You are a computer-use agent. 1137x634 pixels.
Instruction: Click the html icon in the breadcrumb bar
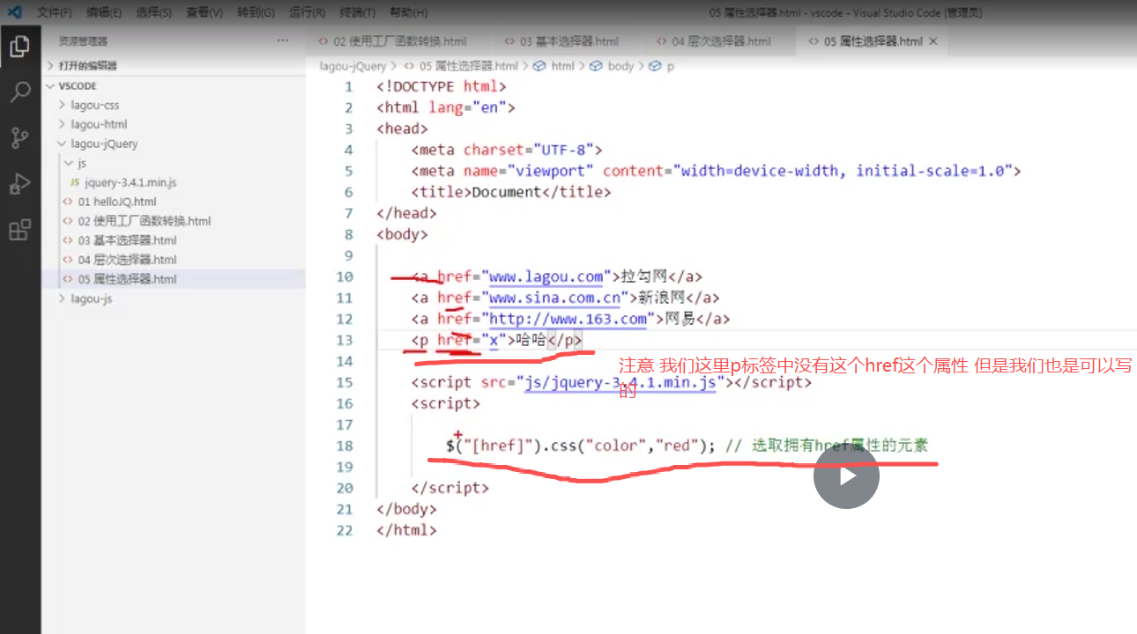coord(540,65)
